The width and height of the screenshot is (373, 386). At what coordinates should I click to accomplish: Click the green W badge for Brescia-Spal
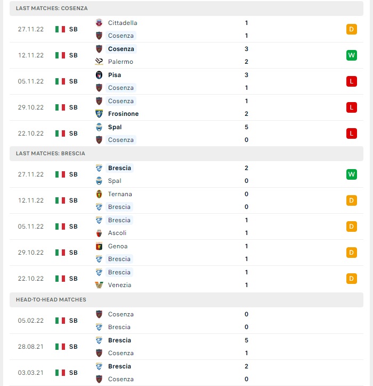[x=351, y=174]
